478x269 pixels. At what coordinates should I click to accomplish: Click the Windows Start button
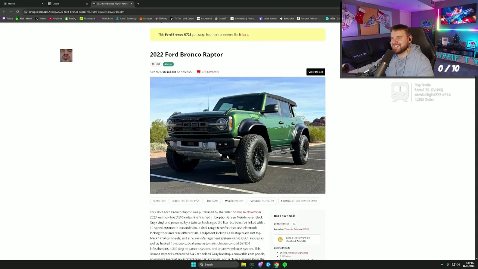193,265
